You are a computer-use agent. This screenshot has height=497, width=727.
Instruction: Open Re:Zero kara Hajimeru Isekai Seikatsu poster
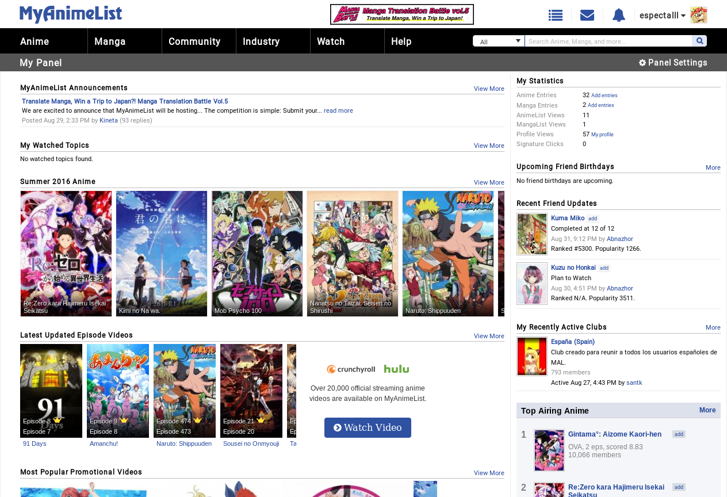coord(66,254)
